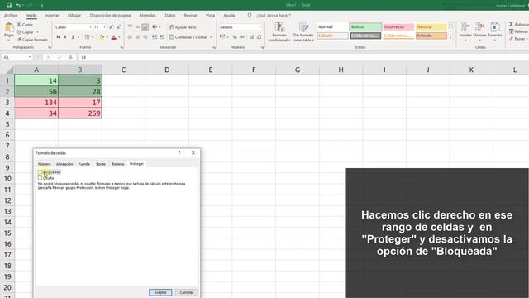Click the Cortar scissors command
Image resolution: width=529 pixels, height=298 pixels.
point(25,25)
